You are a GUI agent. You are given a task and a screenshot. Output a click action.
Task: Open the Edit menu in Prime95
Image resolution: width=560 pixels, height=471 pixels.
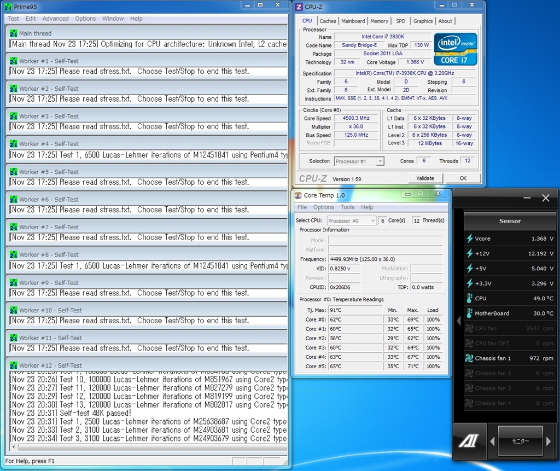[31, 19]
